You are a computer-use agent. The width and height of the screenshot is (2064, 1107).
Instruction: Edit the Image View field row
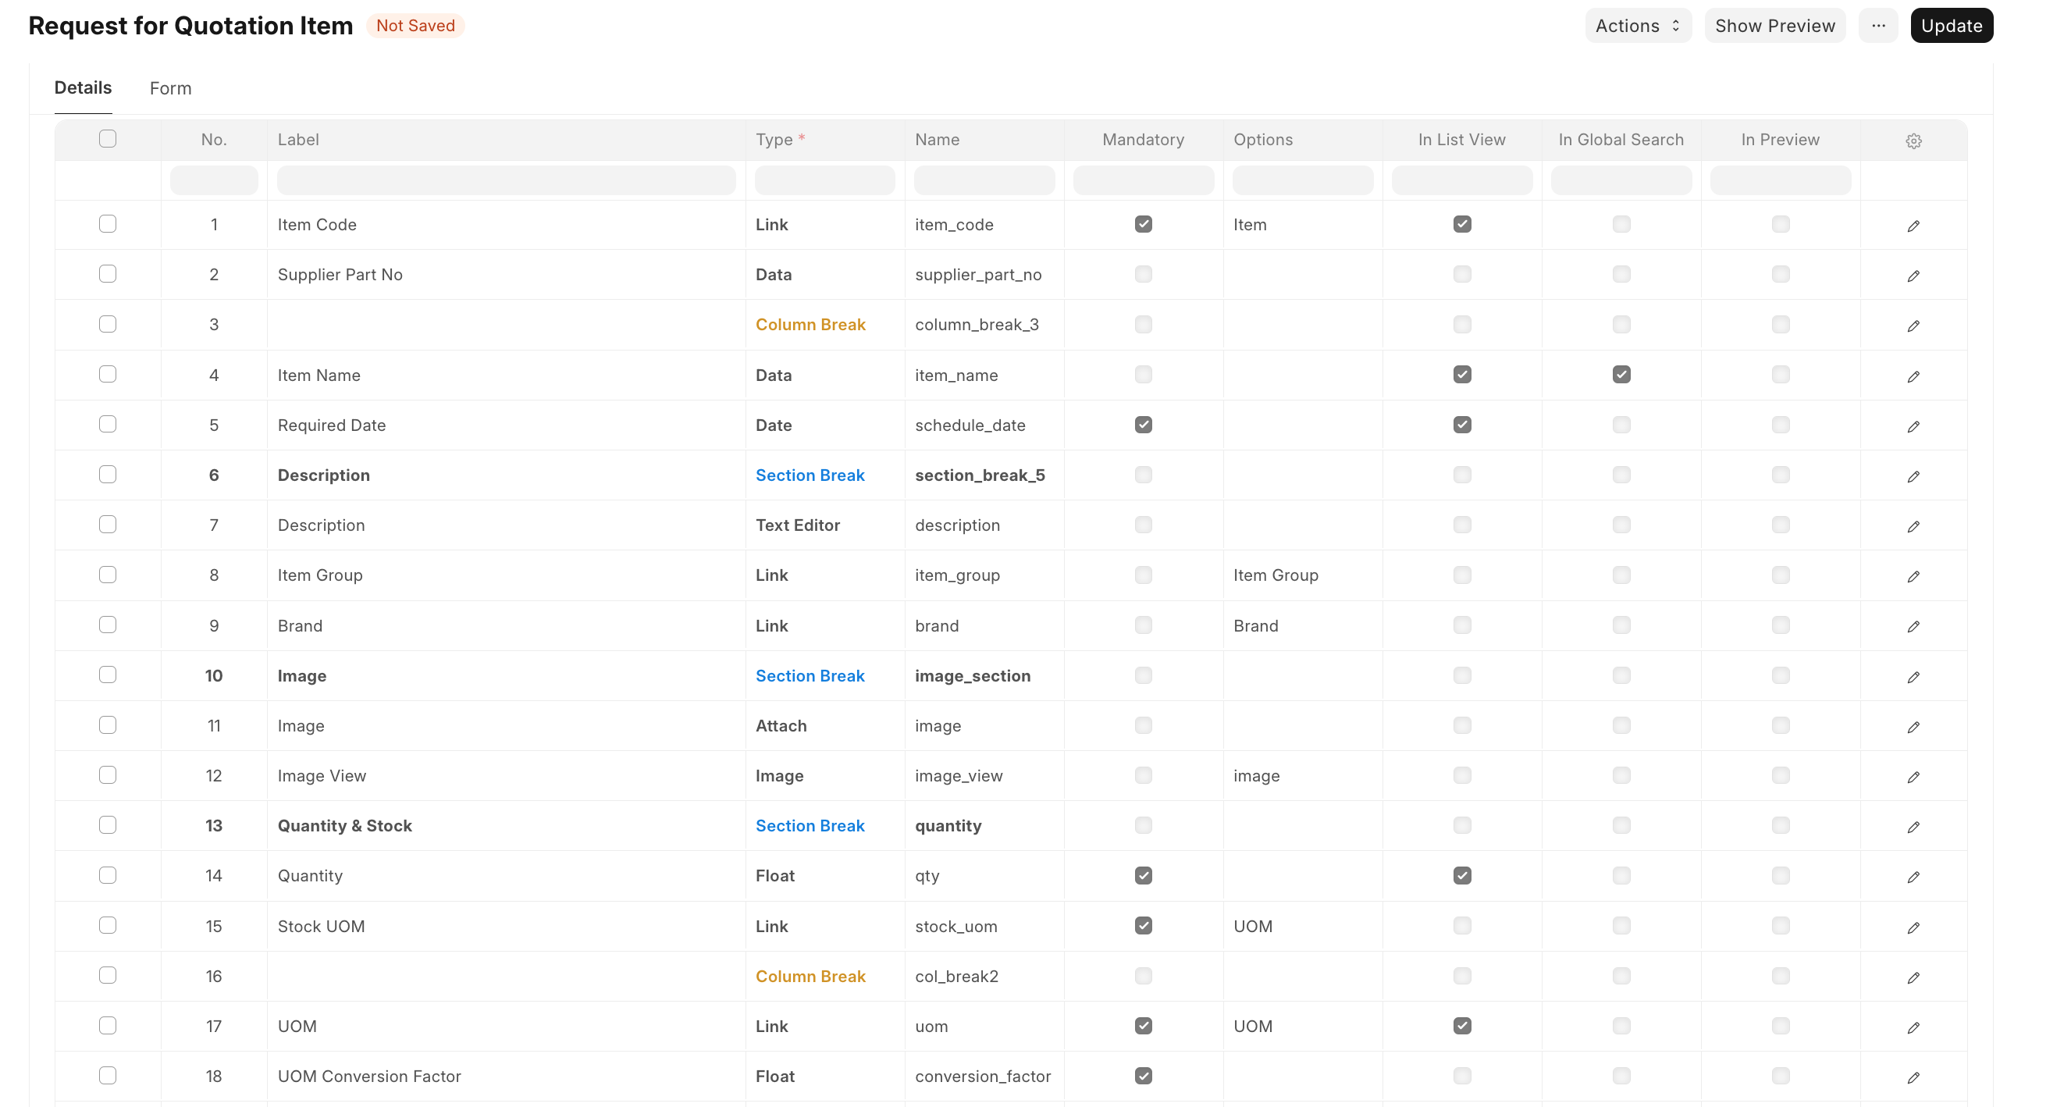(1913, 777)
